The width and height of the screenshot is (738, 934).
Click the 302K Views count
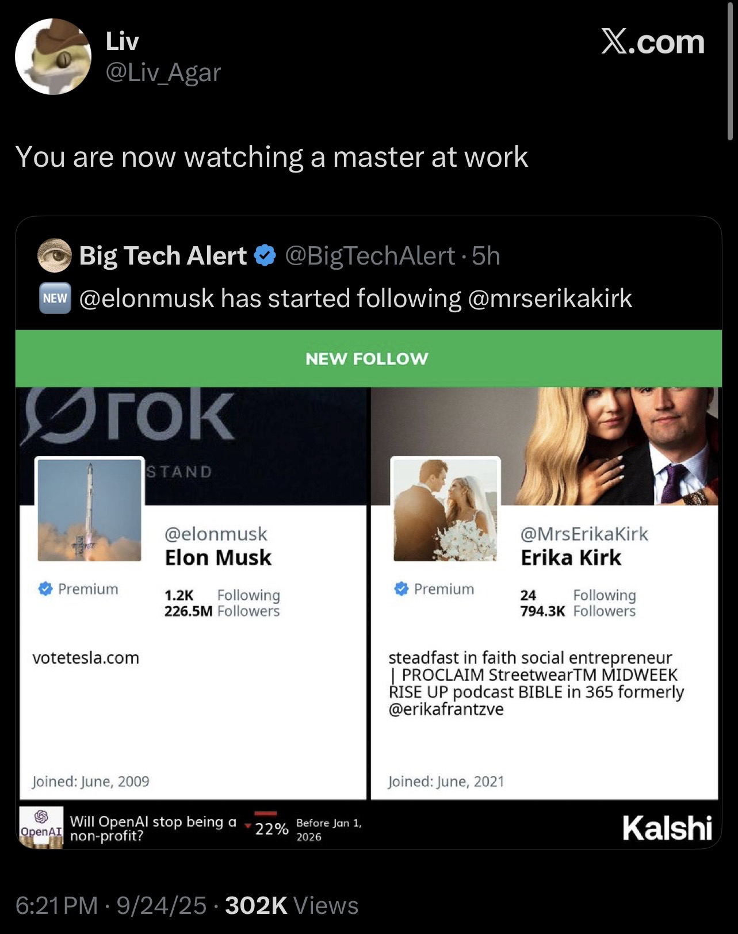pos(292,905)
